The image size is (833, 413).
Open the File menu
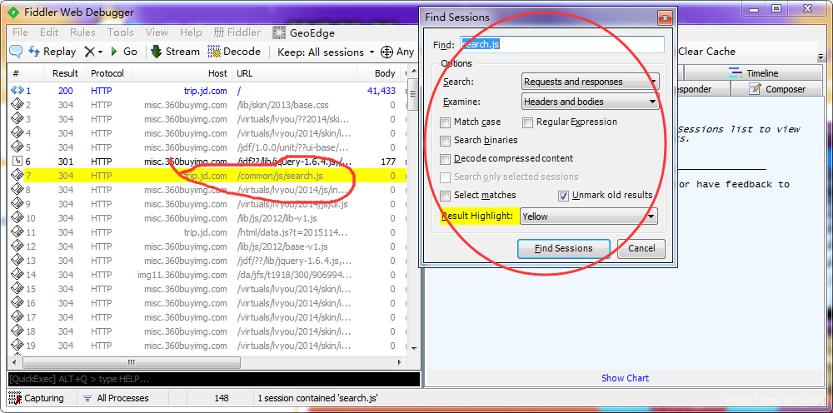click(x=20, y=32)
